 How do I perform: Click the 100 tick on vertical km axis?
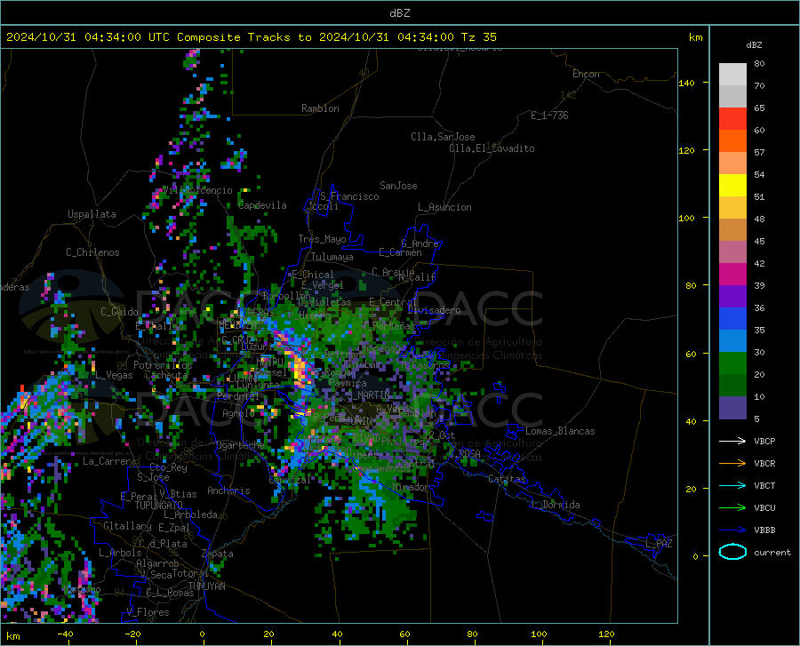686,219
